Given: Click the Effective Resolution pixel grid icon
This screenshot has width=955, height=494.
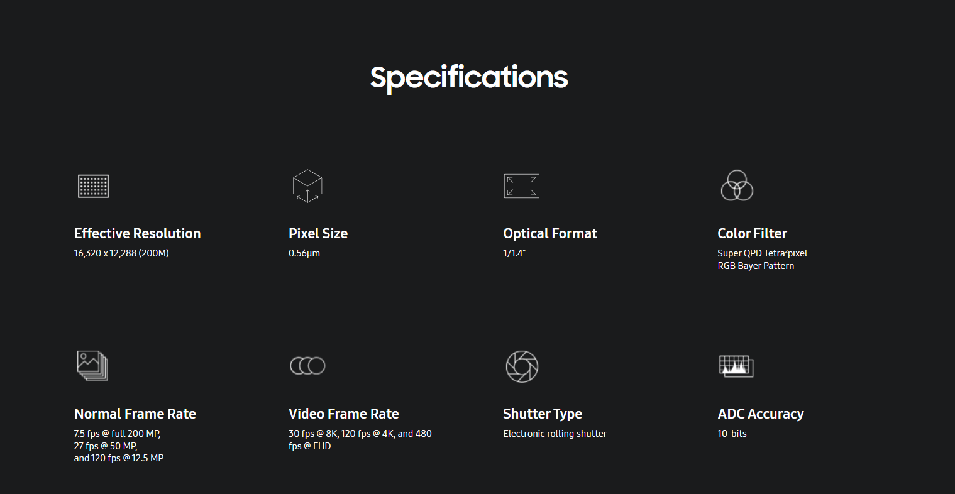Looking at the screenshot, I should 93,186.
